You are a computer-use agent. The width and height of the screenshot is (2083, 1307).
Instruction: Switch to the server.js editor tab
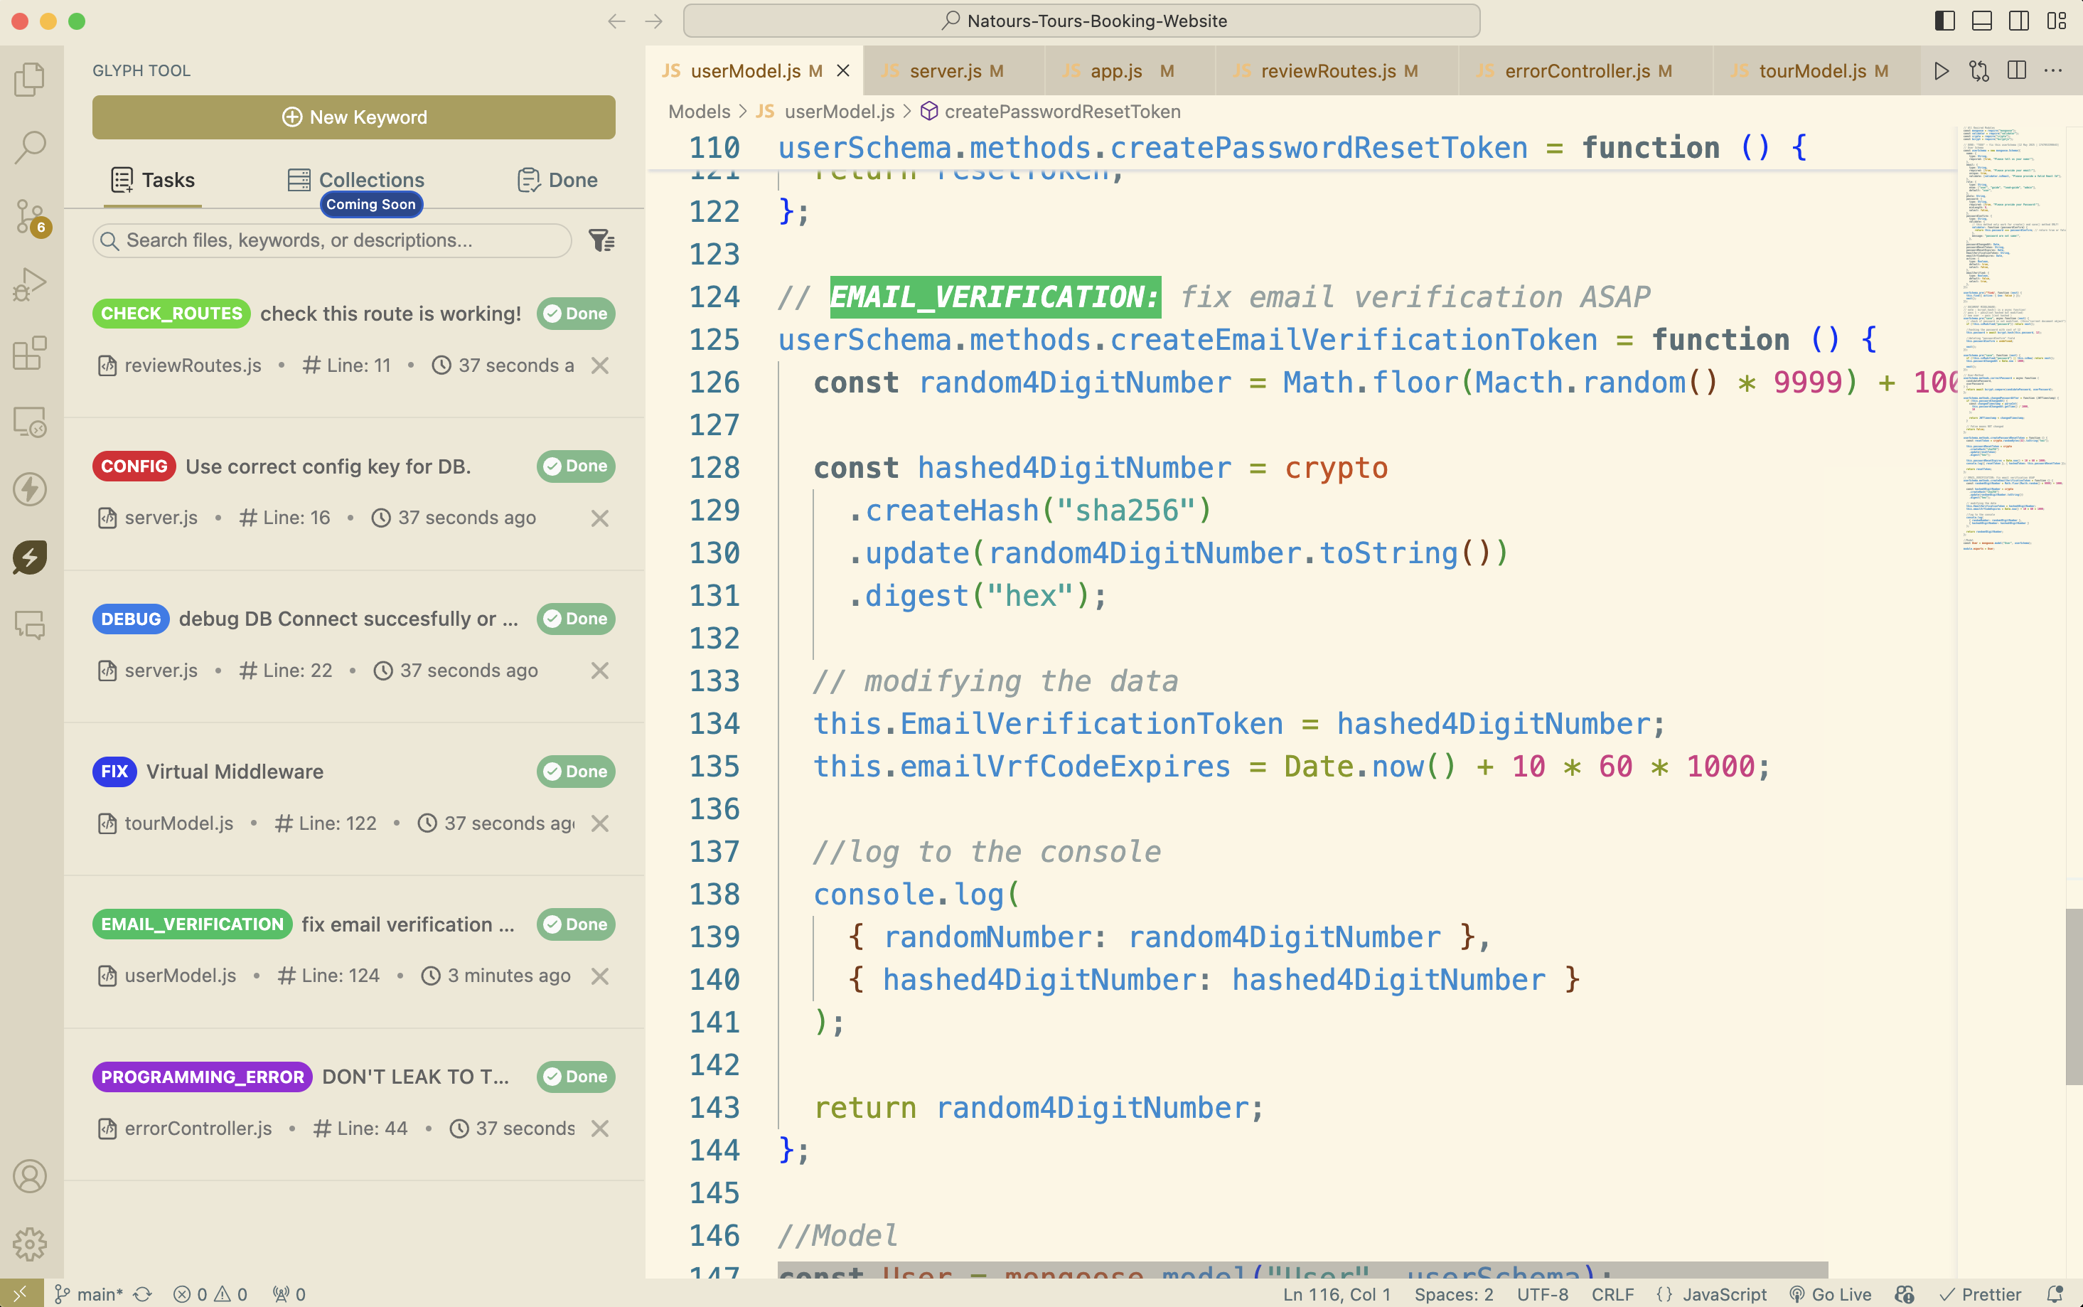(x=945, y=71)
